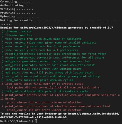Click the 'Results for cs50/problems/2023/x/tideman' header
Image resolution: width=122 pixels, height=124 pixels.
tap(57, 28)
